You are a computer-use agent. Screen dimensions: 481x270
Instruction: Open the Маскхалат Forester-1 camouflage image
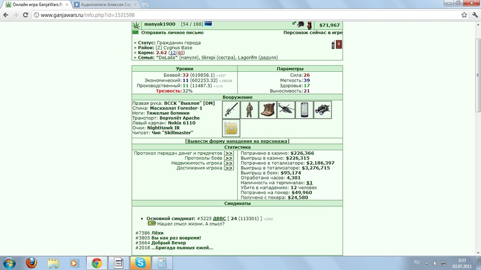click(249, 109)
